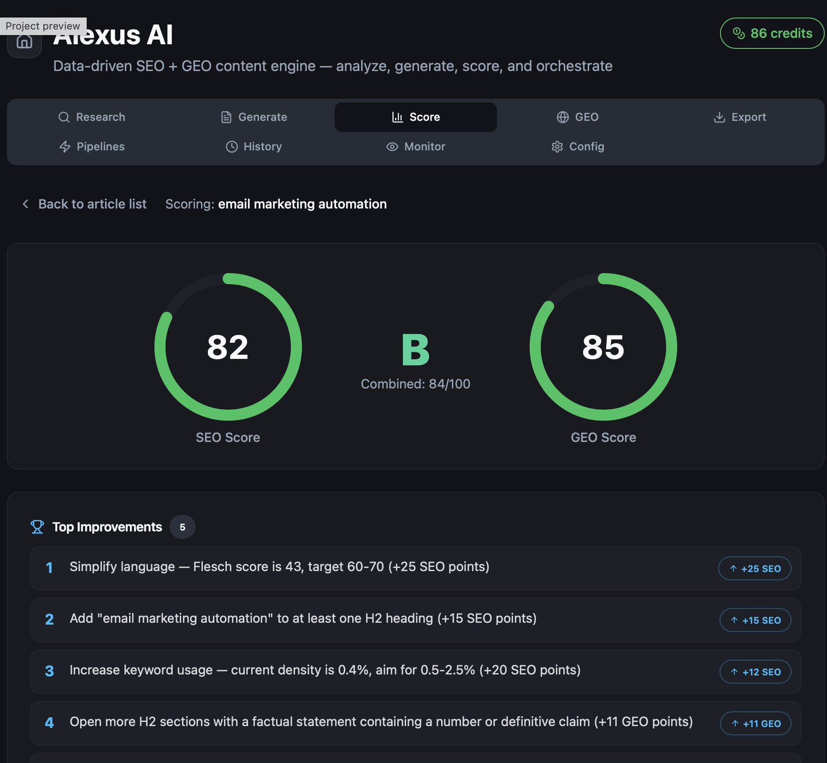The height and width of the screenshot is (763, 827).
Task: Click the Monitor eye icon
Action: point(392,147)
